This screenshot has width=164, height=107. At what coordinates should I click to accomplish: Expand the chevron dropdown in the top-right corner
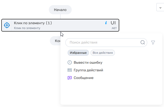[x=160, y=7]
